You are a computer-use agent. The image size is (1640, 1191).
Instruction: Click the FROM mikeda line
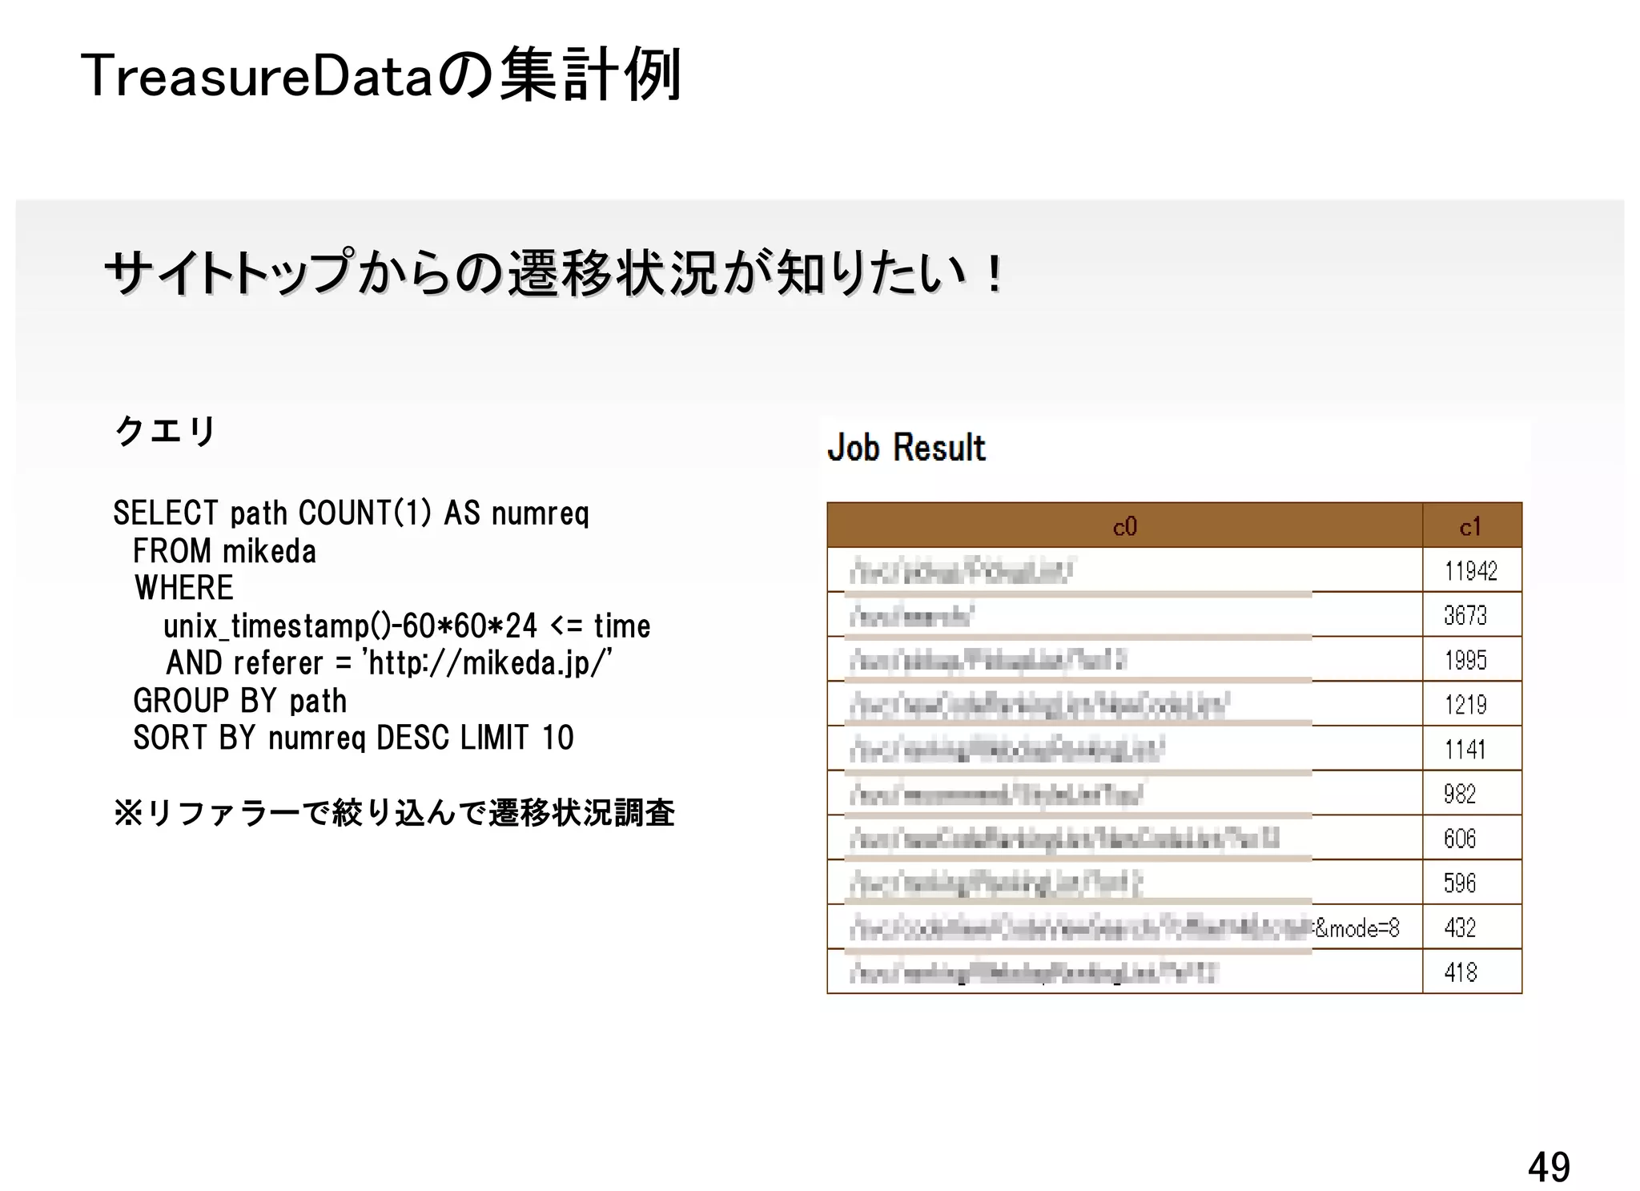(x=224, y=551)
